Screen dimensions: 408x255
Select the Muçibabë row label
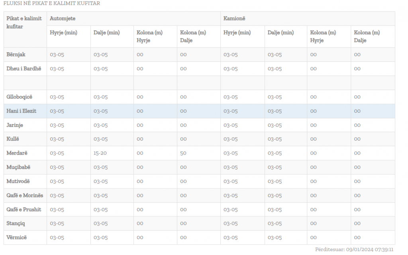point(18,167)
